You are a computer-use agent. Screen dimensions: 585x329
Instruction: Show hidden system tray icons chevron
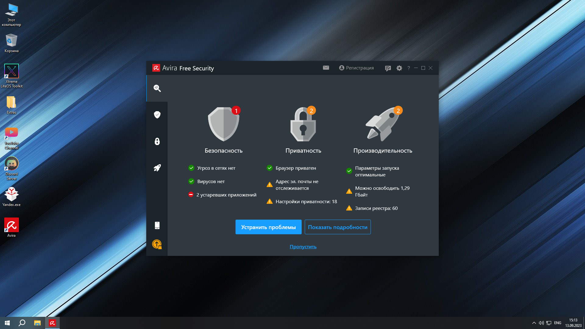[534, 323]
